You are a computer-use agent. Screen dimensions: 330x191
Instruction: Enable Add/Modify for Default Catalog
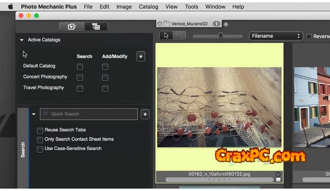(x=105, y=67)
